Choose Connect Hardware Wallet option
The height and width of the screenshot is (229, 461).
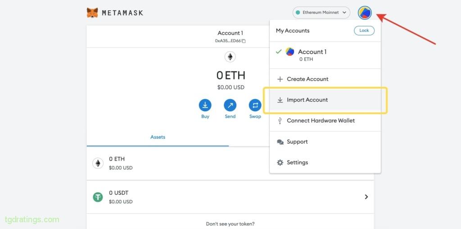point(325,121)
